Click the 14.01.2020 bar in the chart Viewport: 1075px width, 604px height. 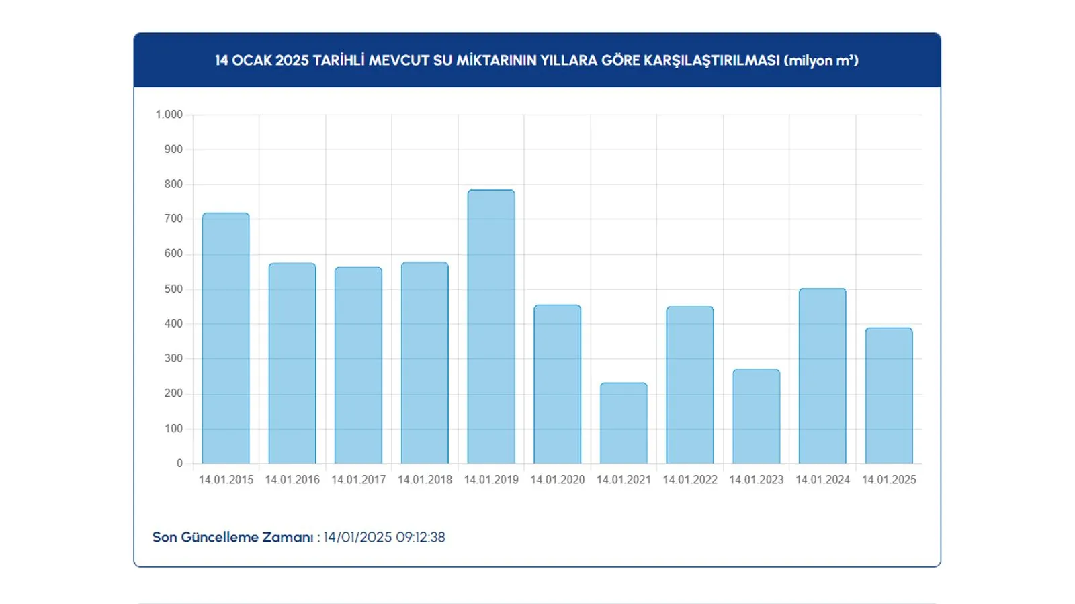(558, 385)
